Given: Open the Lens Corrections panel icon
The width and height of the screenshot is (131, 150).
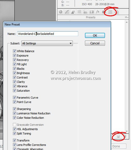Looking at the screenshot, I should (91, 12).
